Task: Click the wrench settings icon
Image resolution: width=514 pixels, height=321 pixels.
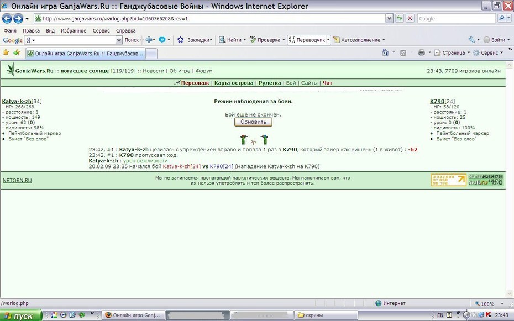Action: pyautogui.click(x=471, y=40)
